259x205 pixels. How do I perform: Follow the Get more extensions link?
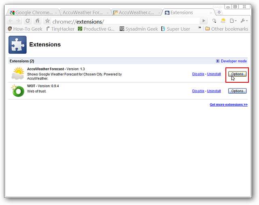pyautogui.click(x=228, y=105)
